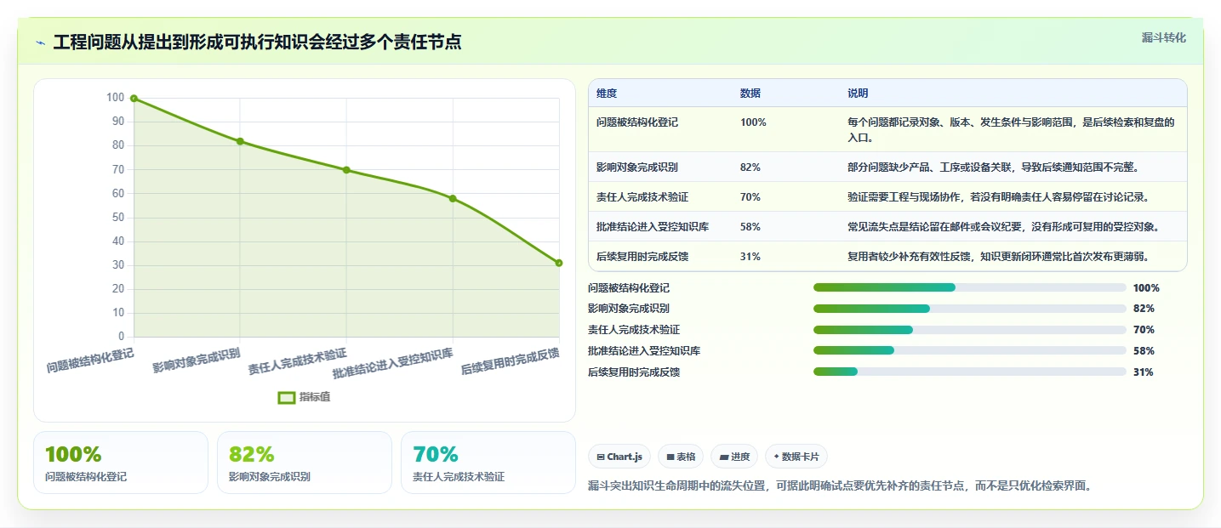Click the chart data point at 31

(x=559, y=263)
